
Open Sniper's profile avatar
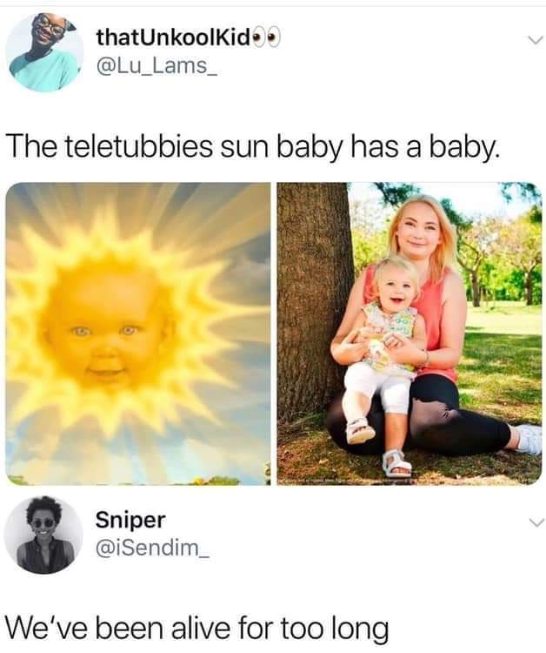pos(43,535)
